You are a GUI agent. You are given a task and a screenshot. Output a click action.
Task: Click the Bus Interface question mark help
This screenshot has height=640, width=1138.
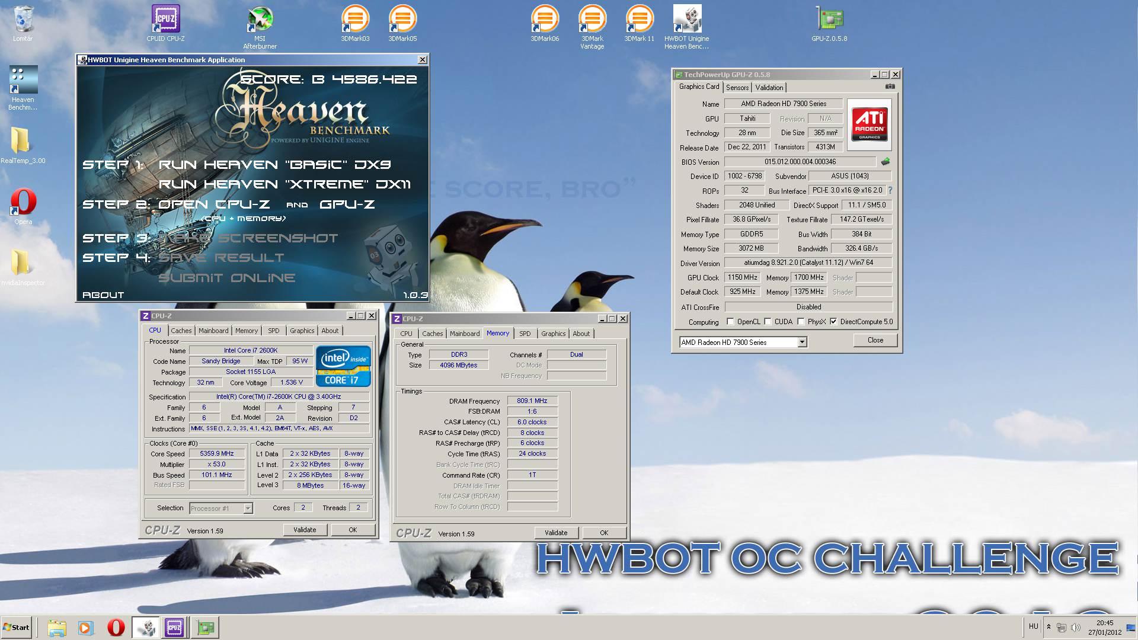(890, 190)
